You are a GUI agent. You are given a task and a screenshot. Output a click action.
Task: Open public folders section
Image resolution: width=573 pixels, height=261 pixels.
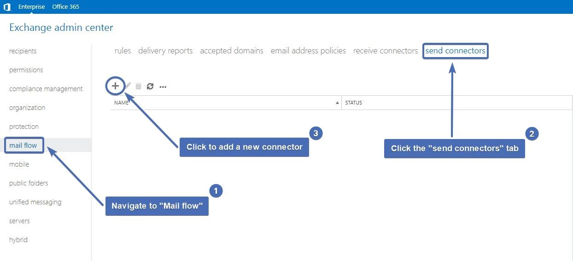[29, 183]
